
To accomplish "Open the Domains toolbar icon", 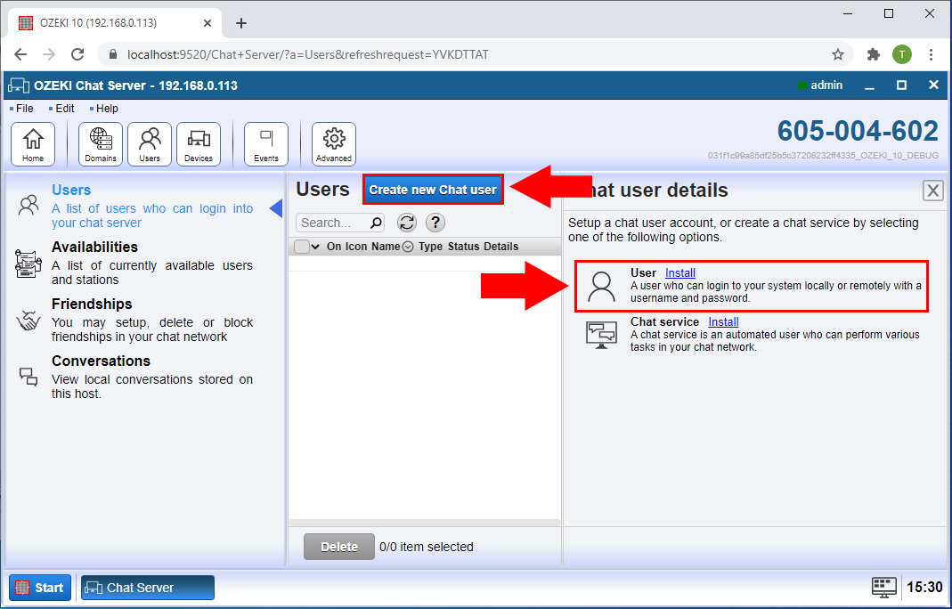I will [101, 144].
